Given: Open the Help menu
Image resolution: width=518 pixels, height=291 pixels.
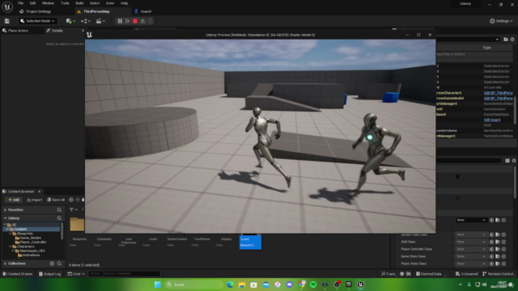Looking at the screenshot, I should pyautogui.click(x=124, y=3).
